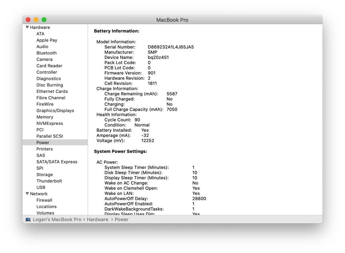Image resolution: width=345 pixels, height=253 pixels.
Task: Click the Wake on AC Change label
Action: coord(126,183)
